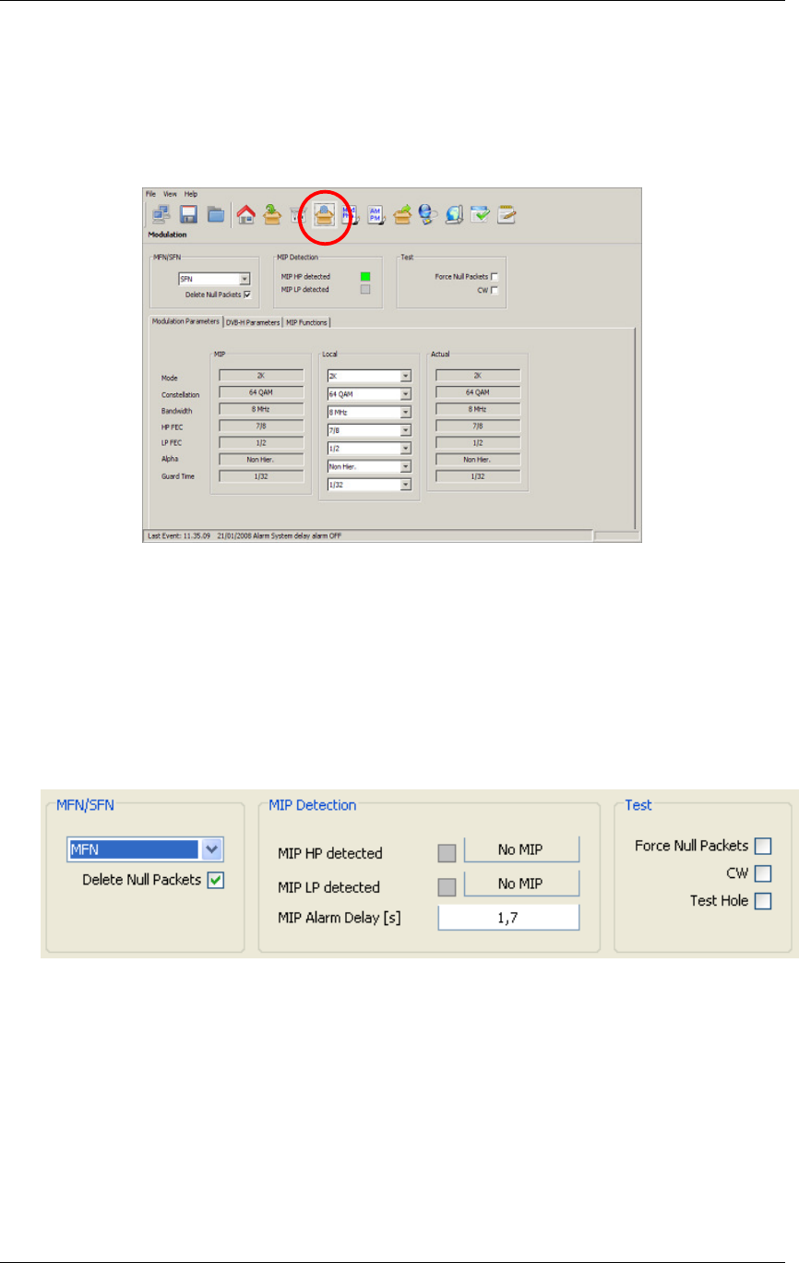The width and height of the screenshot is (799, 1263).
Task: Click the Actual column HP FEC 7/8 field
Action: pyautogui.click(x=477, y=426)
